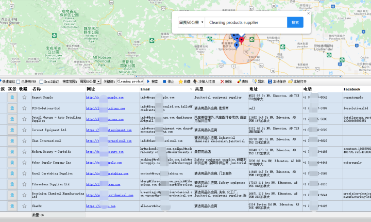Click the regentsupply Facebook cell

[x=357, y=98]
